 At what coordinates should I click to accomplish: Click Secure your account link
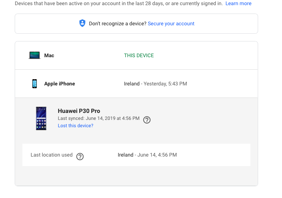(171, 24)
